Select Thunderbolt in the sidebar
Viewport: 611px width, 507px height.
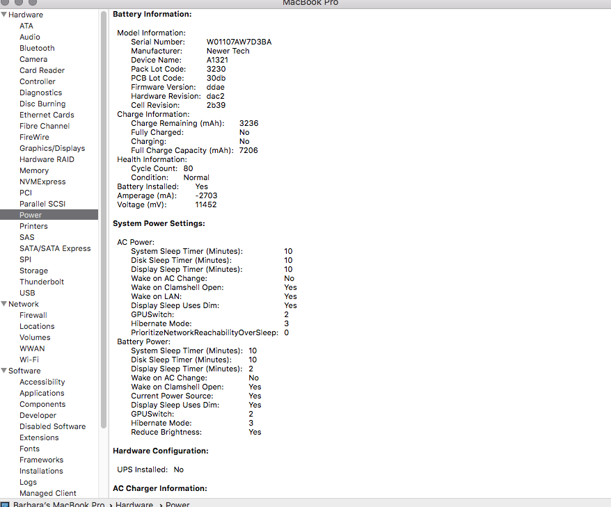click(42, 282)
